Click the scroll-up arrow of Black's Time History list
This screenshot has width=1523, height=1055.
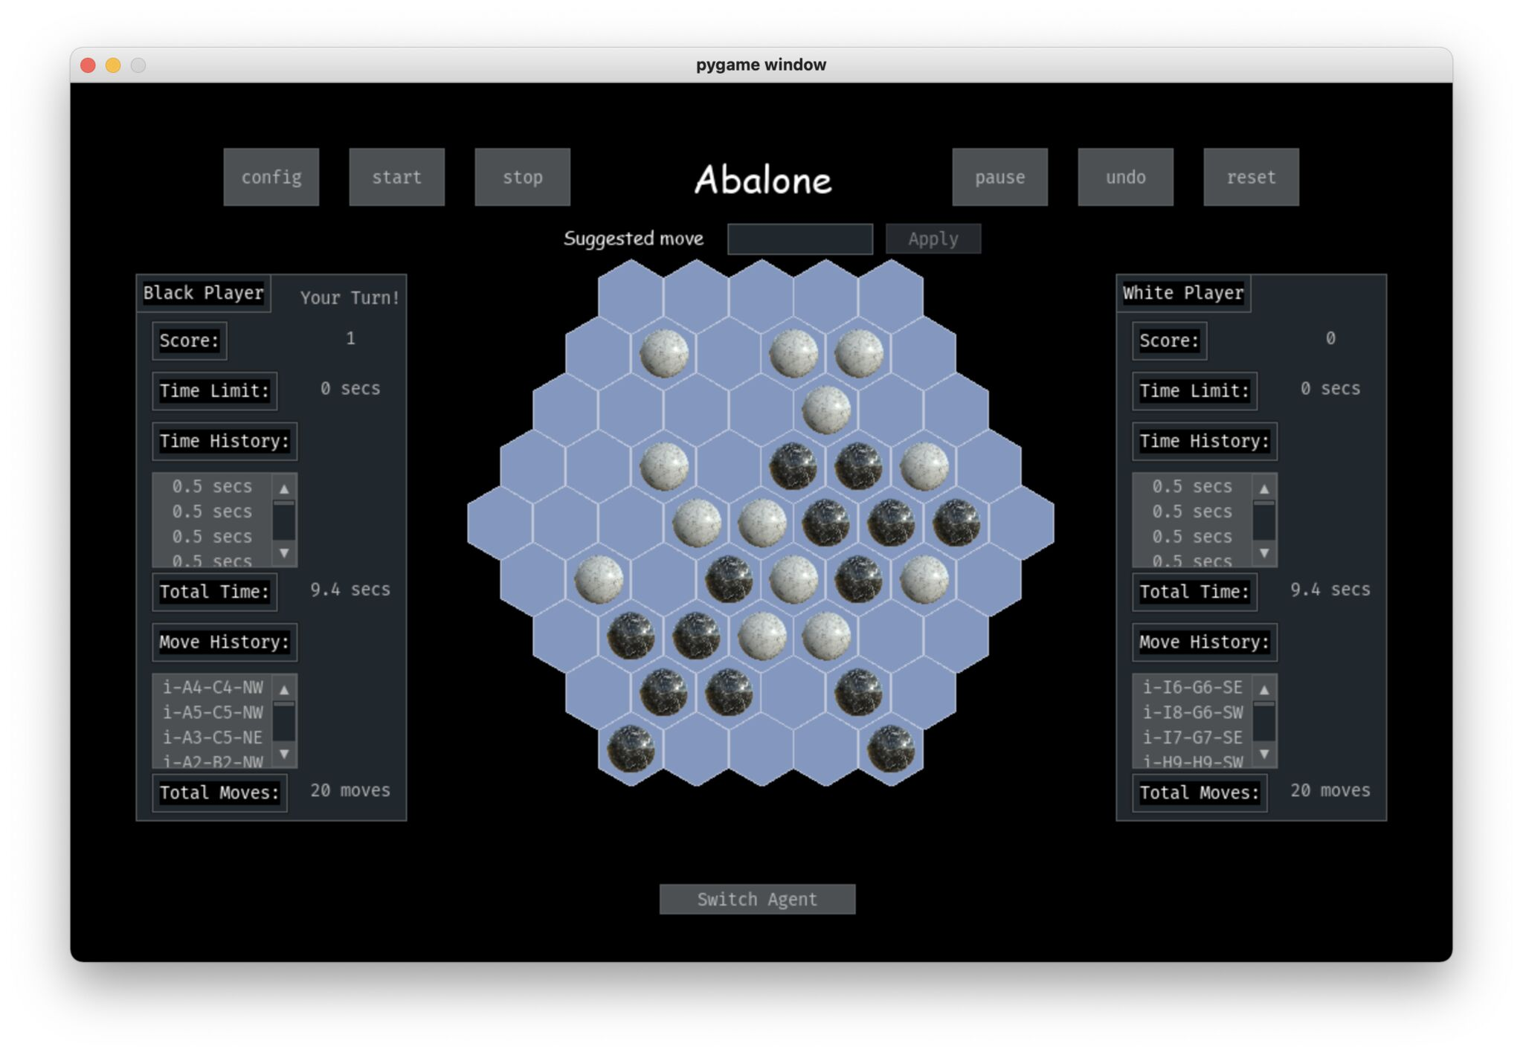(283, 489)
